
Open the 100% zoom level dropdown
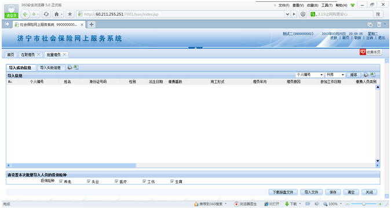pos(341,204)
